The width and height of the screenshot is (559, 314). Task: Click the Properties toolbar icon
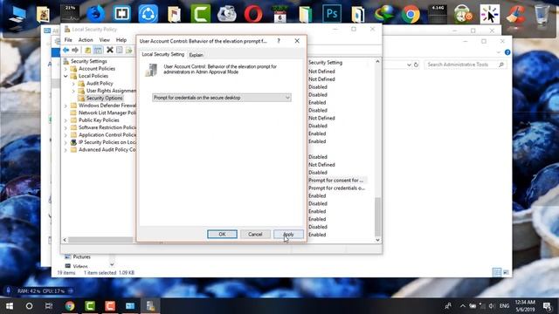[x=120, y=51]
